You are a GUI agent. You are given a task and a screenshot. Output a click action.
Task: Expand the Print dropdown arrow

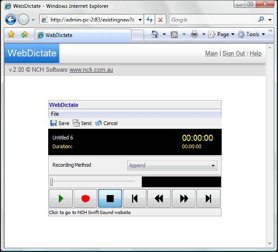tap(204, 34)
